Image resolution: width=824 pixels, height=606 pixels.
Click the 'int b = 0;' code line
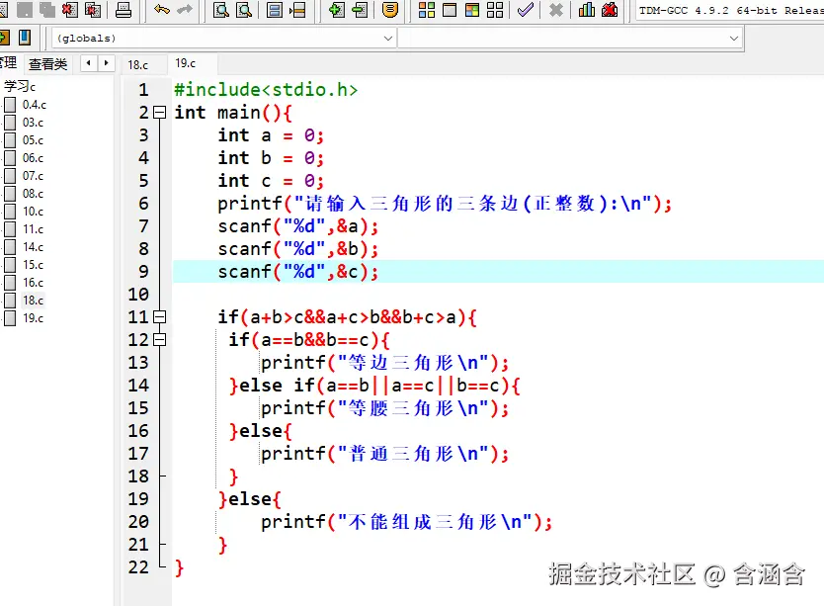click(x=271, y=158)
